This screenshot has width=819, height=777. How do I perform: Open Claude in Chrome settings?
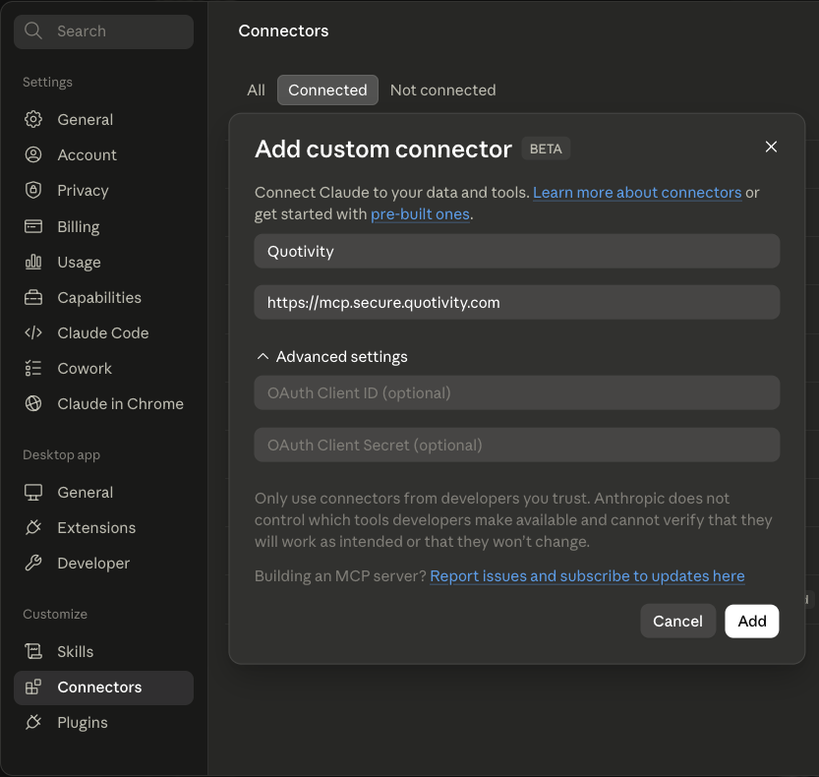103,404
